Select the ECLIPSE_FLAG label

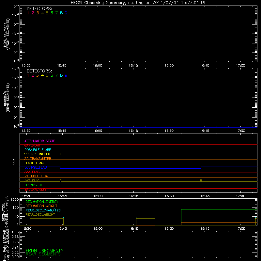tap(36, 167)
